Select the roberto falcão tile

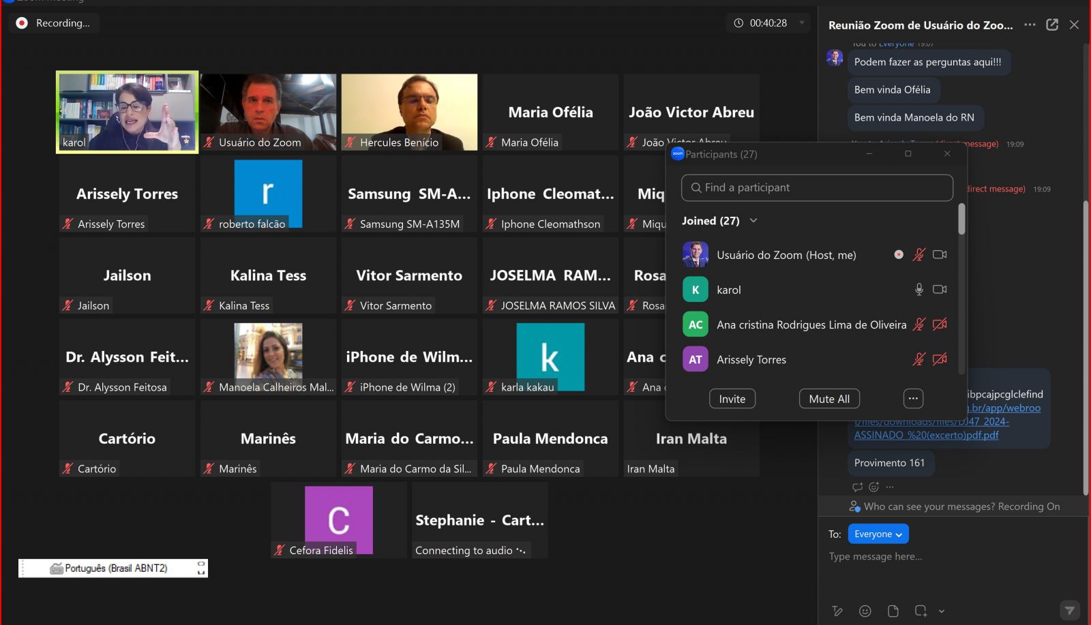268,194
